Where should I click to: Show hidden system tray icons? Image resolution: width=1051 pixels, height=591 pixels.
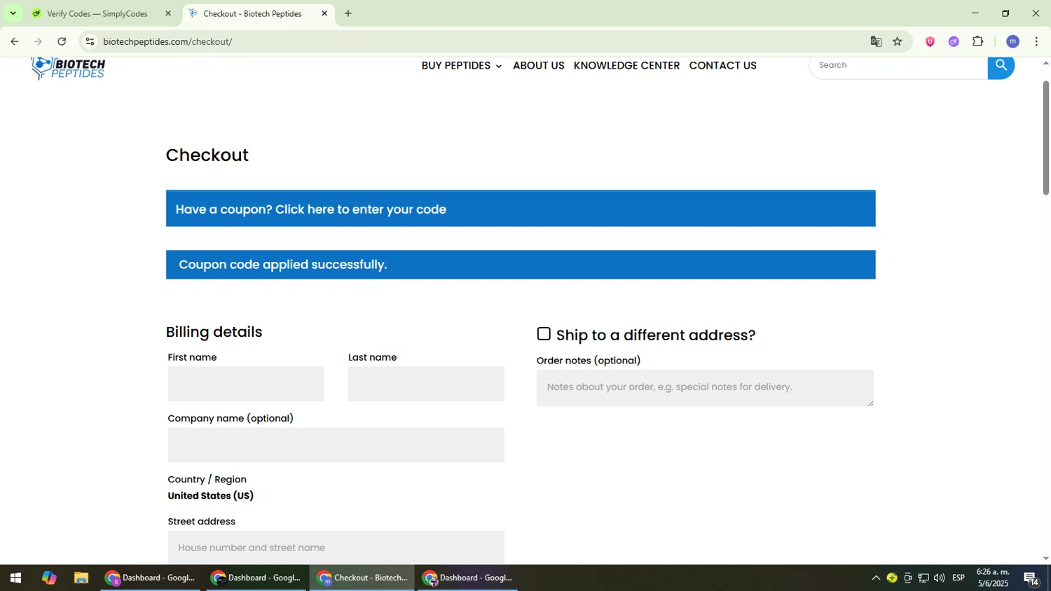pyautogui.click(x=876, y=578)
